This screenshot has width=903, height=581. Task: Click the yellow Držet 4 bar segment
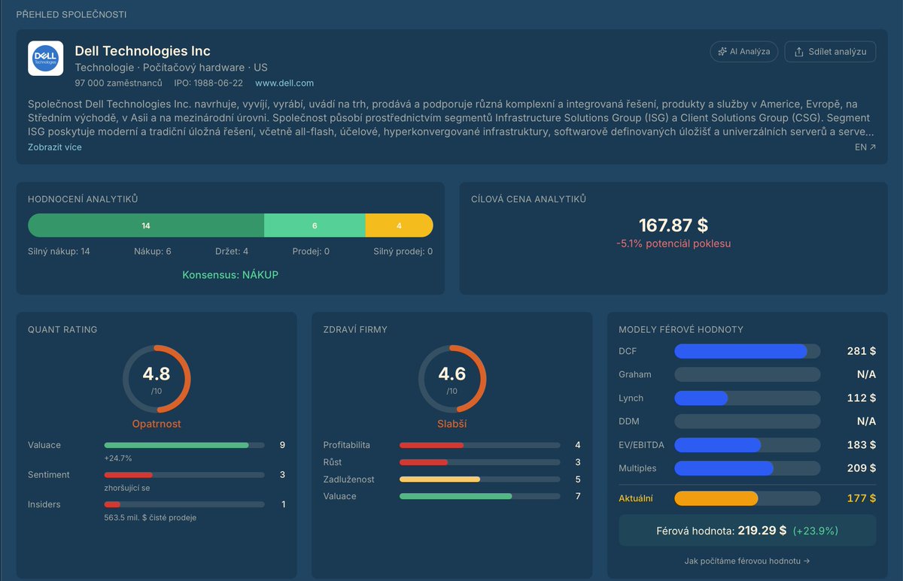coord(400,225)
